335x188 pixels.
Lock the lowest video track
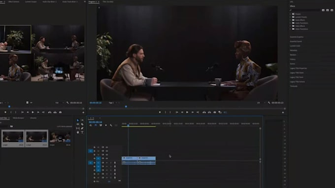click(x=95, y=159)
